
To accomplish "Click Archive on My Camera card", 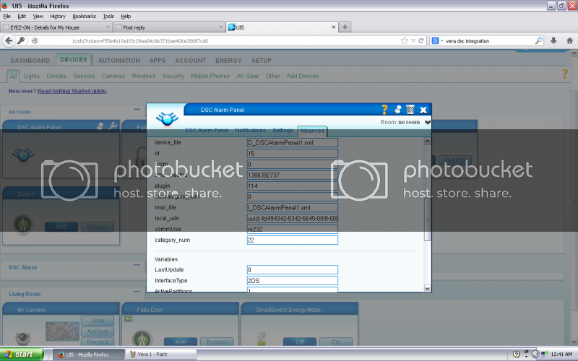I will point(98,331).
